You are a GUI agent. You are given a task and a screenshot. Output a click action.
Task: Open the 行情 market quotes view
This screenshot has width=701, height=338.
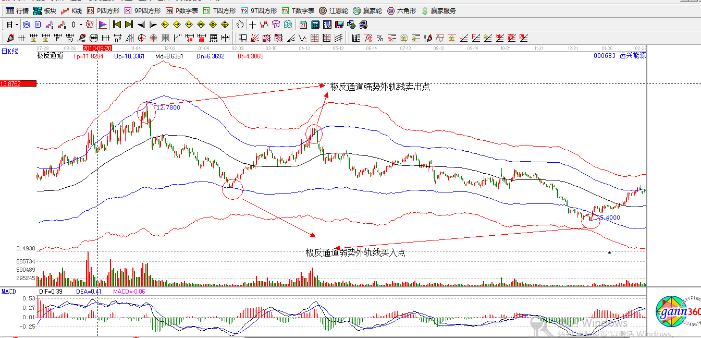coord(17,11)
